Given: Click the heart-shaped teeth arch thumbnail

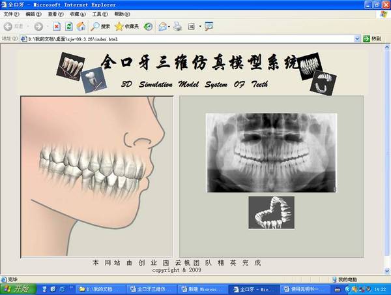Looking at the screenshot, I should [x=271, y=212].
